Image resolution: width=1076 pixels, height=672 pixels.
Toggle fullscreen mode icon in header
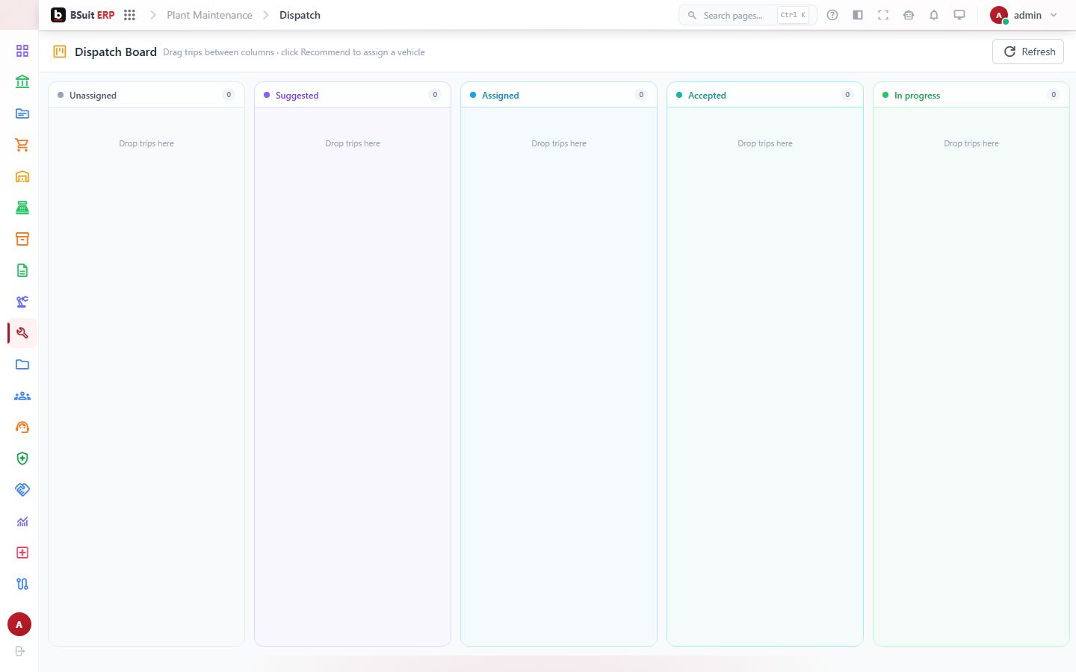click(x=883, y=15)
